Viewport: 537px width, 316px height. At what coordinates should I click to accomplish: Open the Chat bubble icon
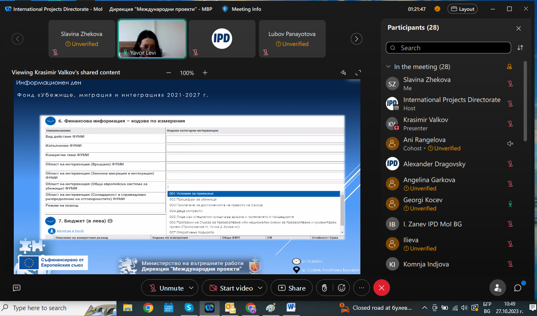coord(518,288)
